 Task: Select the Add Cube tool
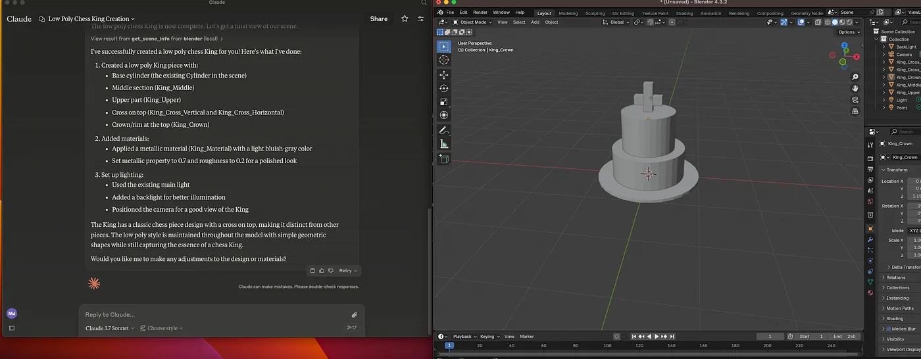[x=444, y=158]
